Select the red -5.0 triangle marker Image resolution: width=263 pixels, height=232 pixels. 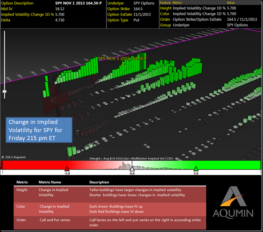[x=67, y=168]
